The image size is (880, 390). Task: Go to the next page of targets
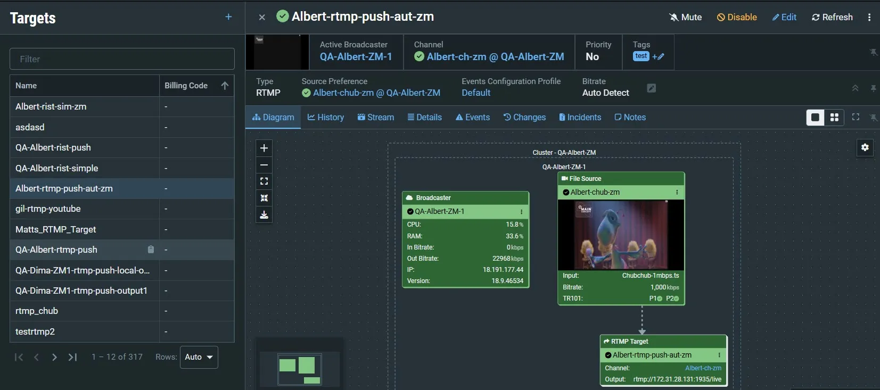pos(54,357)
